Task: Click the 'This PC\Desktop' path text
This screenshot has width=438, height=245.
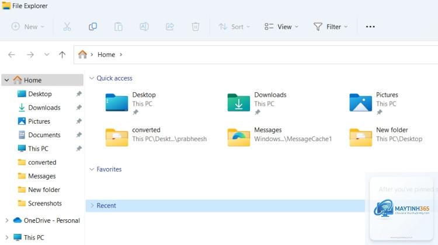Action: point(399,139)
